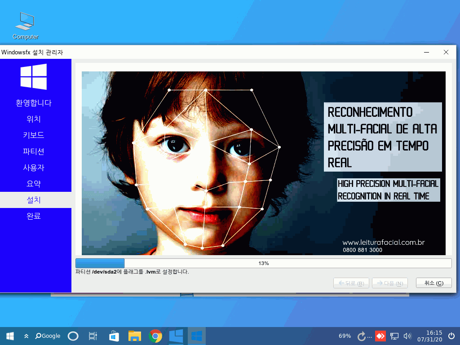The height and width of the screenshot is (345, 460).
Task: Select the 환영합니다 step in the sidebar
Action: pos(34,103)
